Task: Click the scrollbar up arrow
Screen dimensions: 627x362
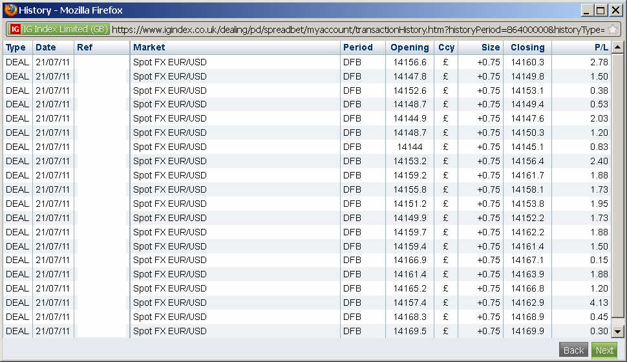Action: [x=617, y=47]
